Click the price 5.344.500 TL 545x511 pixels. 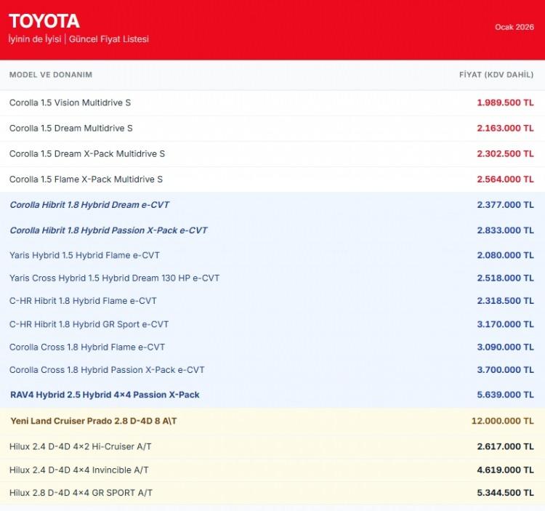coord(505,493)
